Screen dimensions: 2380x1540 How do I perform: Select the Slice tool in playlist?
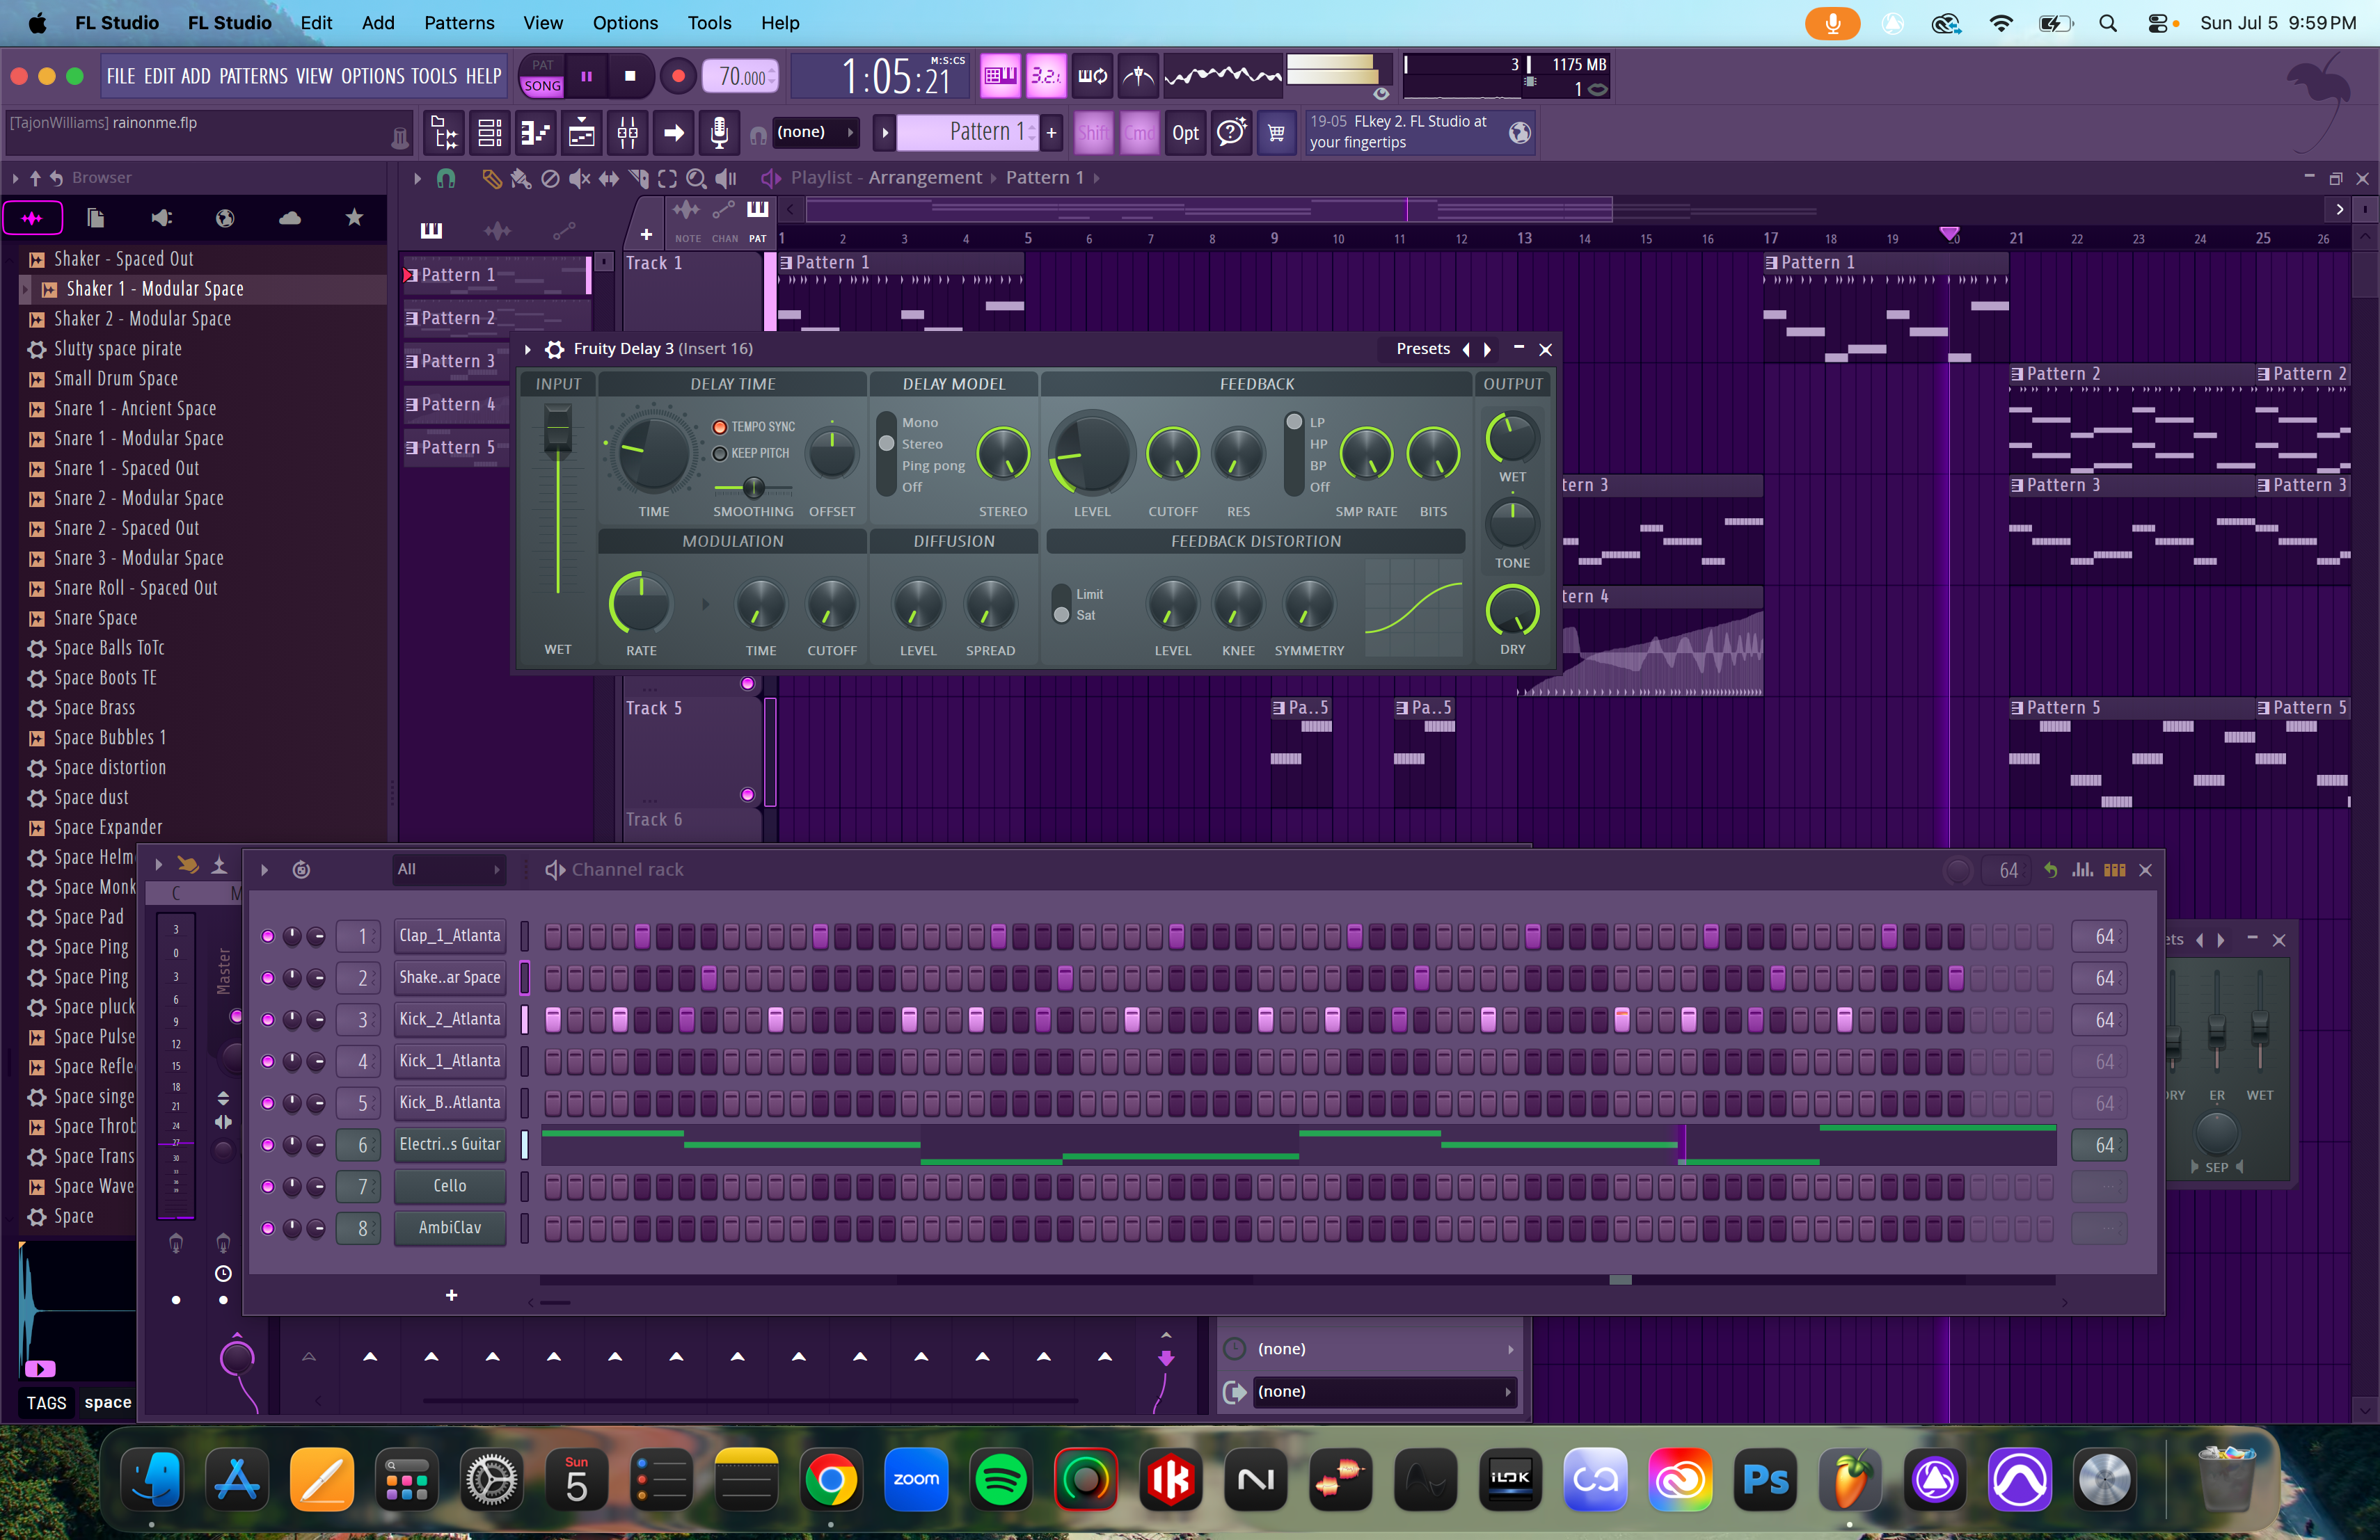coord(638,178)
